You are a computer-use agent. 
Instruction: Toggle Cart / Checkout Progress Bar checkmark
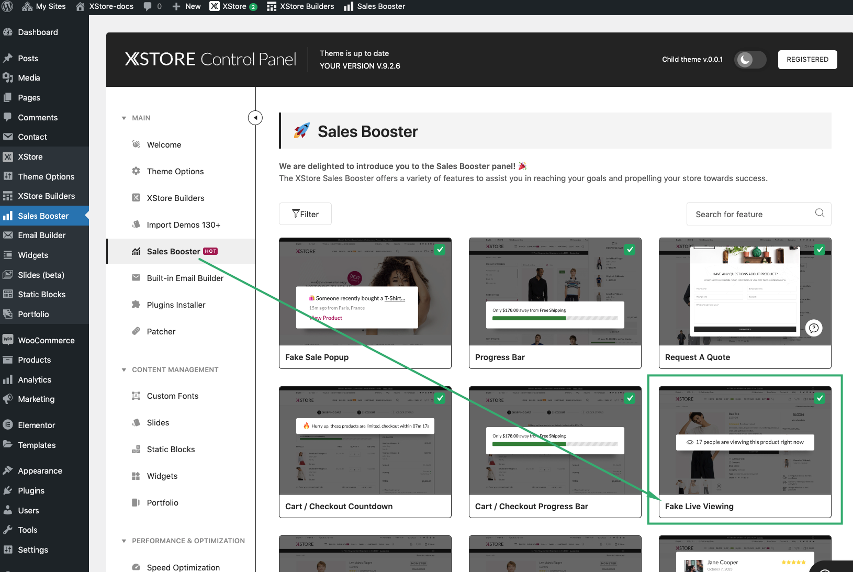630,398
